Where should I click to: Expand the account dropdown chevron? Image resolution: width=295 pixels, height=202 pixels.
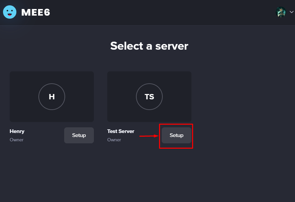coord(291,12)
